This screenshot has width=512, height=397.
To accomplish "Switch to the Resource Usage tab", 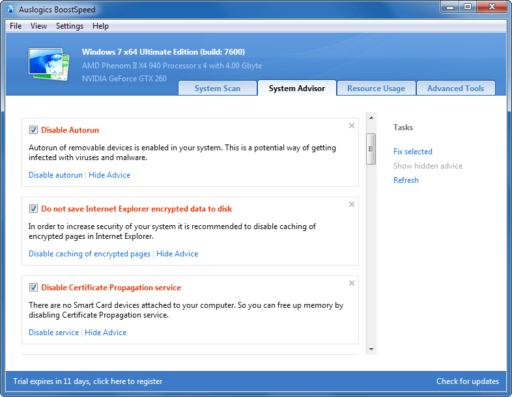I will click(x=376, y=89).
